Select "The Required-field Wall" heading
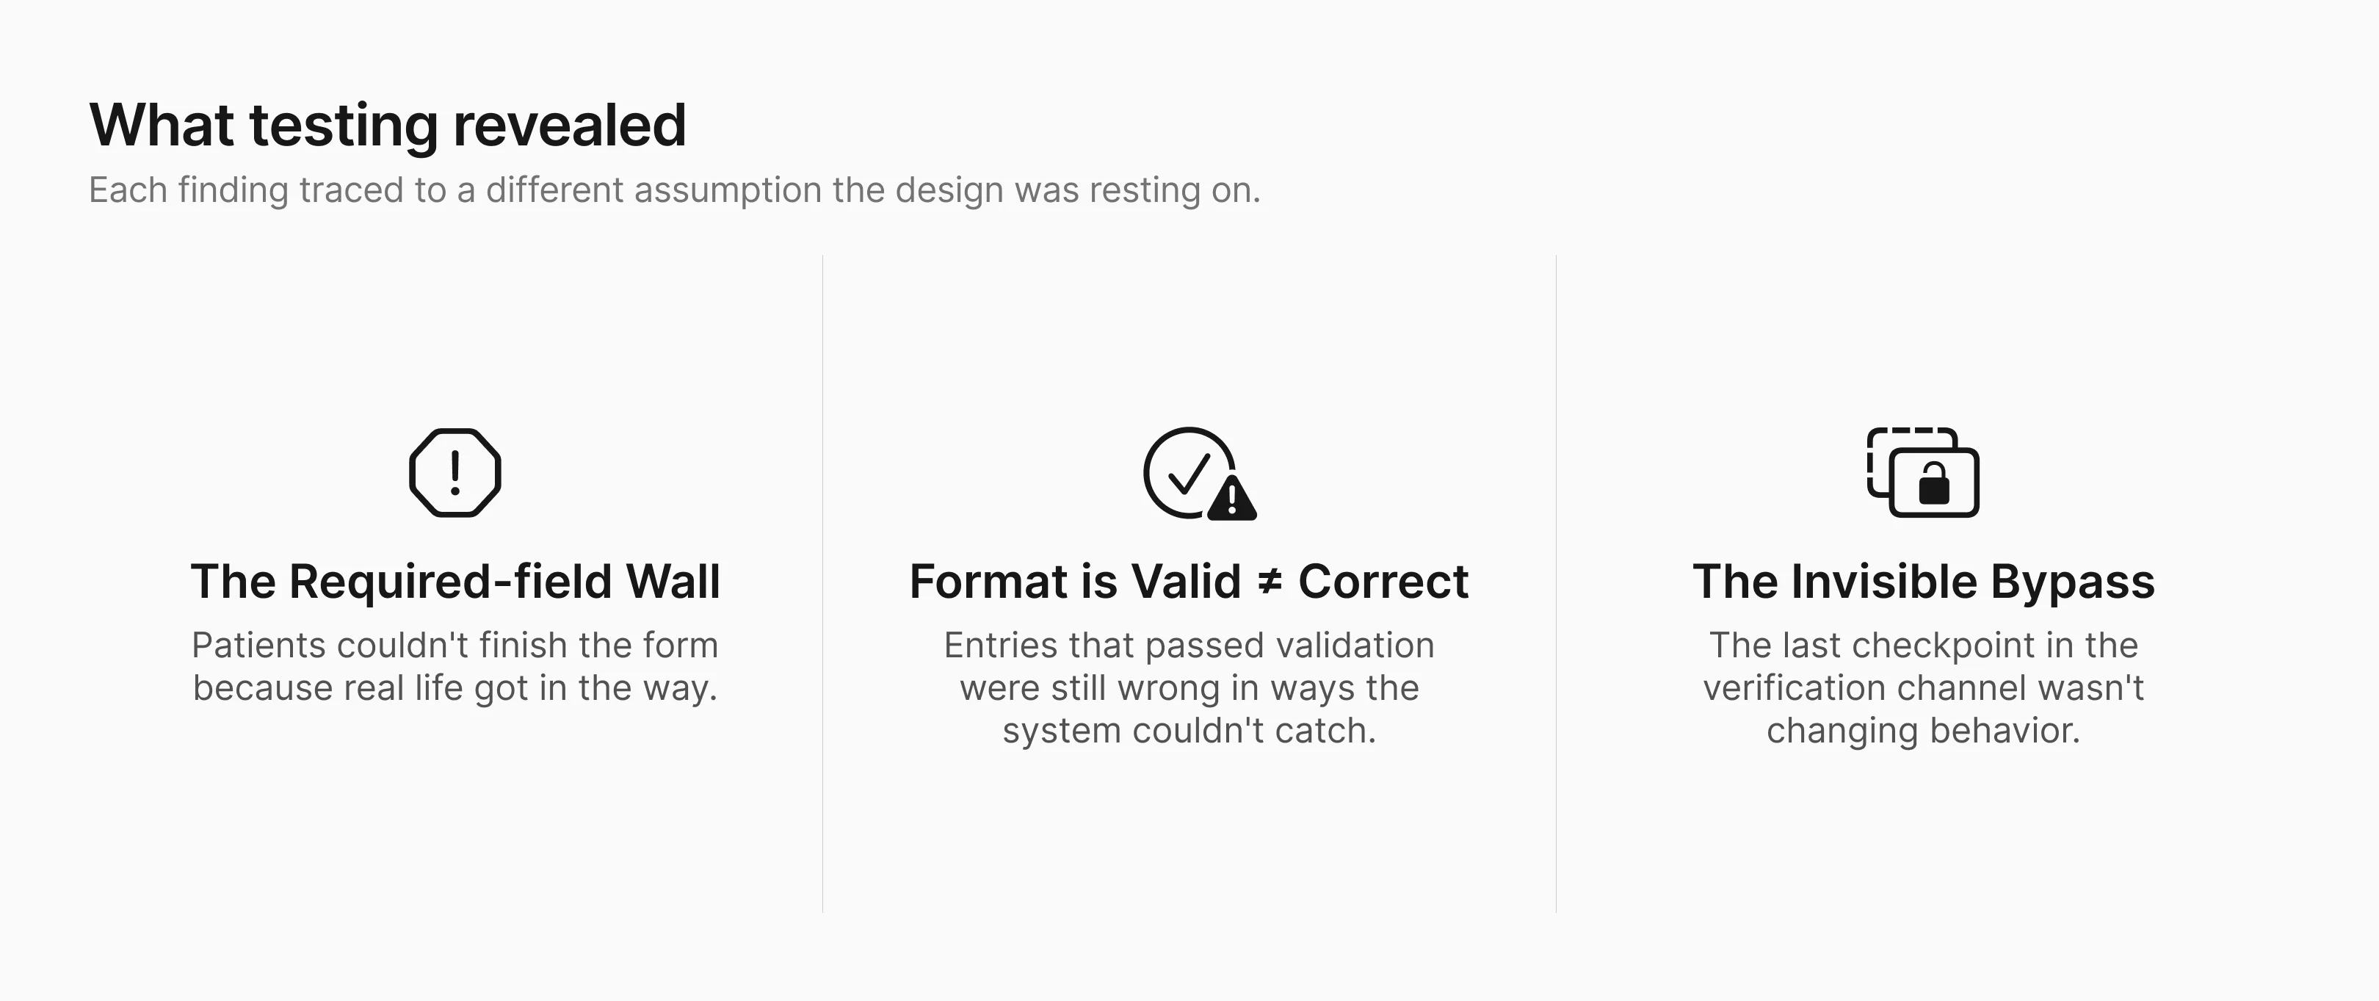 (455, 582)
